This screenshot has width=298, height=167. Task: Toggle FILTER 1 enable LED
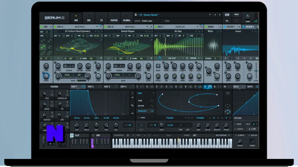click(x=224, y=27)
